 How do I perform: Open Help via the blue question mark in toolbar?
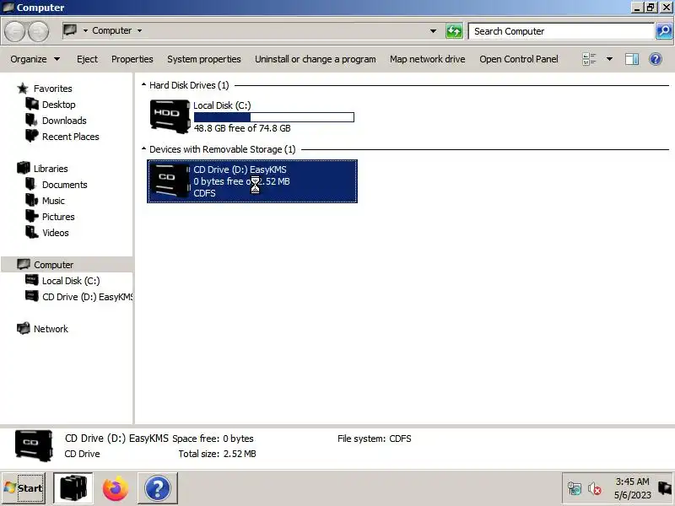(656, 59)
